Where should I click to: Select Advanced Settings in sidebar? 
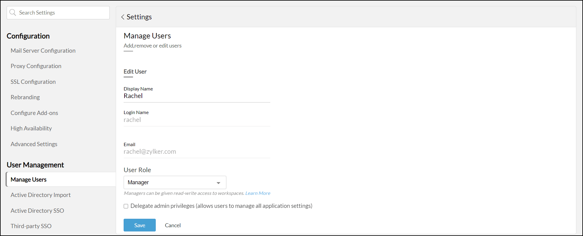(34, 144)
